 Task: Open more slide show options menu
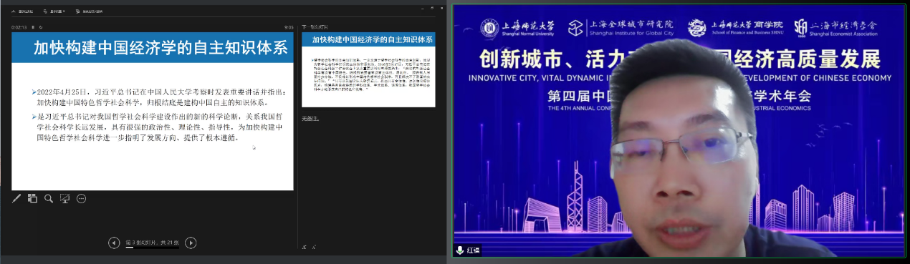tap(81, 199)
